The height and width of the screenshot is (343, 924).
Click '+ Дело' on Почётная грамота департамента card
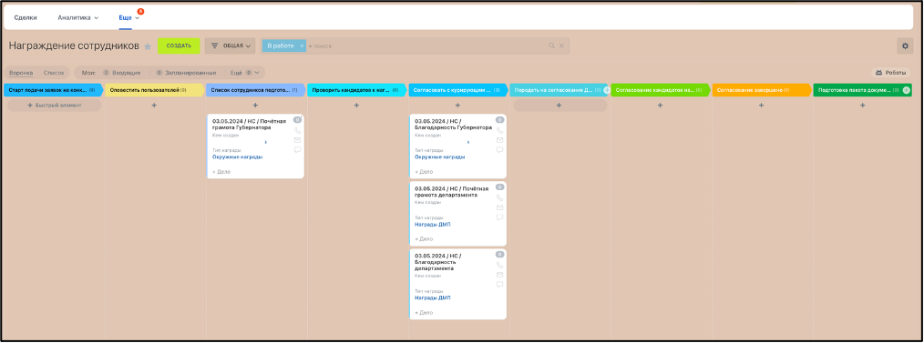click(424, 239)
